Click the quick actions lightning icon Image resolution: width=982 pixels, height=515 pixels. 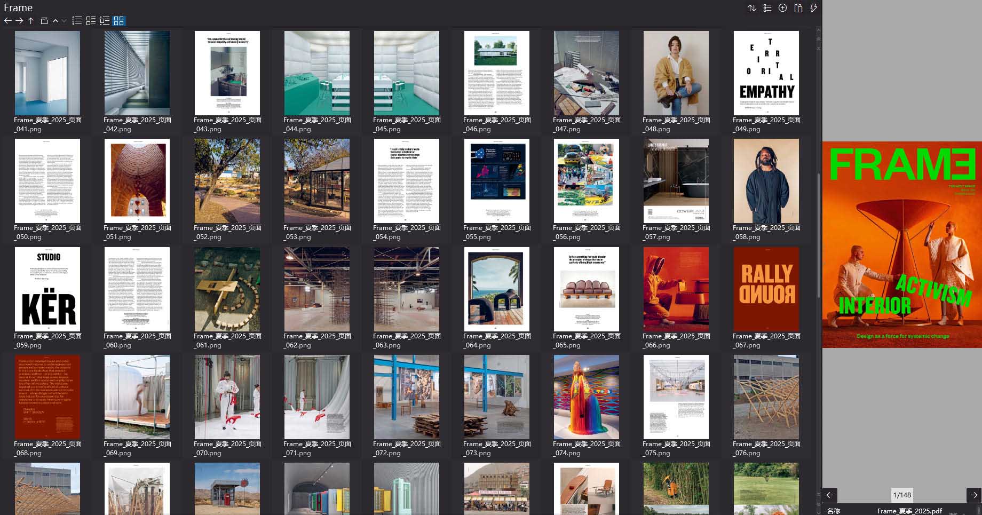(813, 8)
